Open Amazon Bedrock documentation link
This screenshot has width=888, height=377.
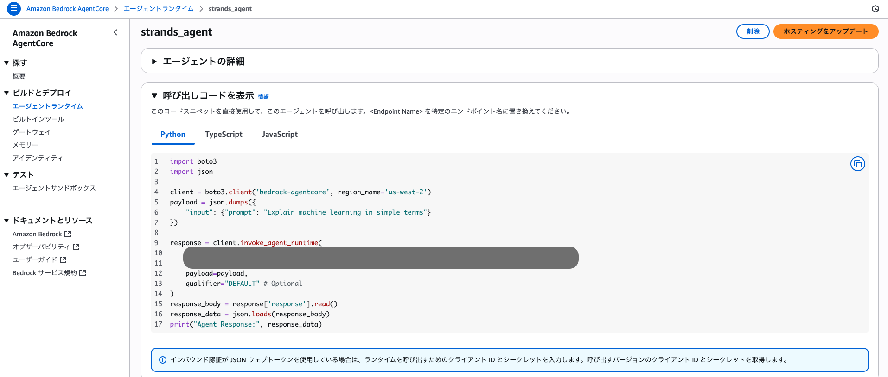[x=37, y=234]
